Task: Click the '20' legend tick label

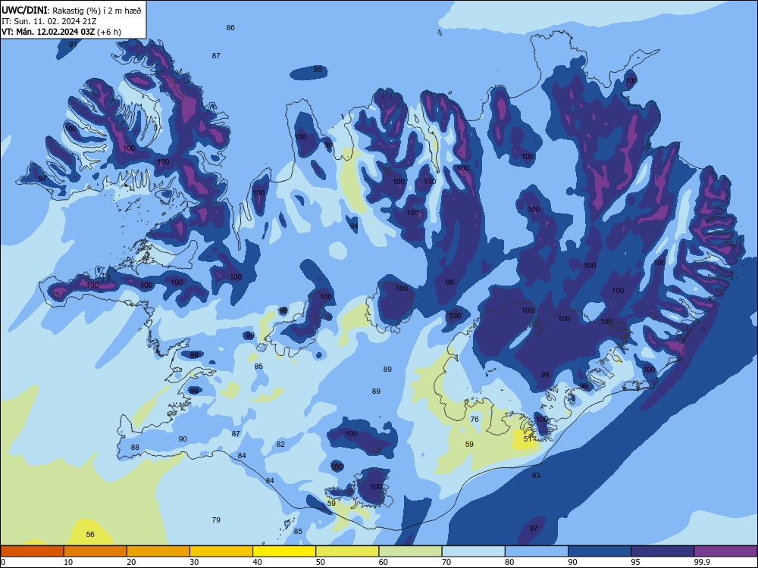Action: click(131, 562)
